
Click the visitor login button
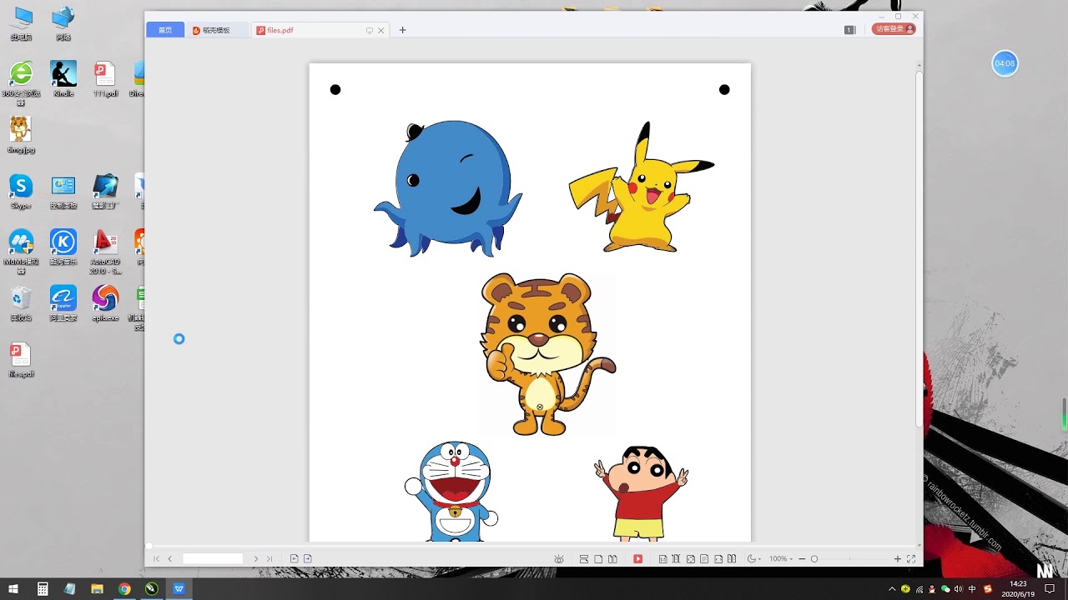tap(894, 29)
